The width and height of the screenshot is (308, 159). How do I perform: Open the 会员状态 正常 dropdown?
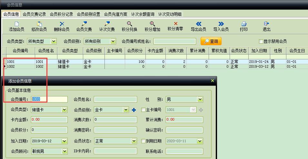click(134, 141)
